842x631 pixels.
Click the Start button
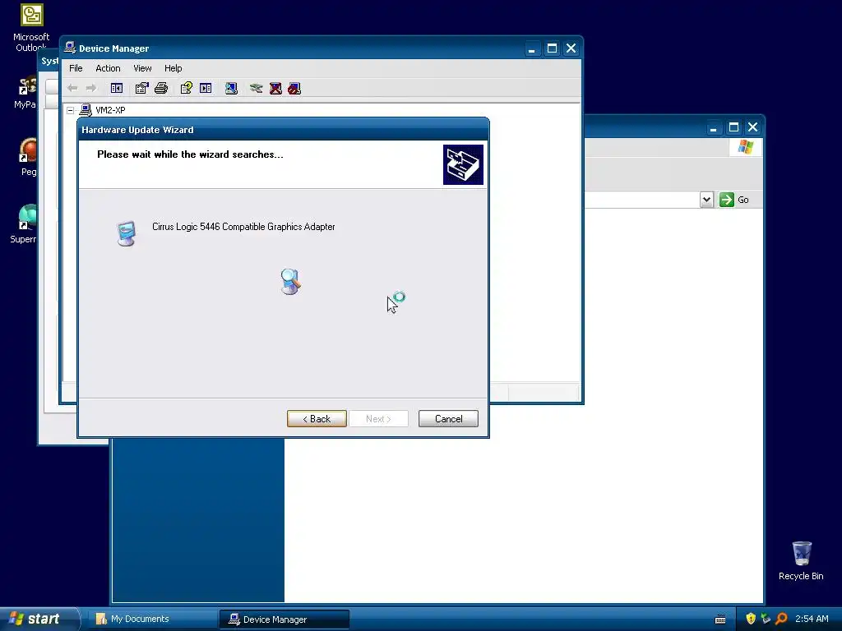point(39,619)
